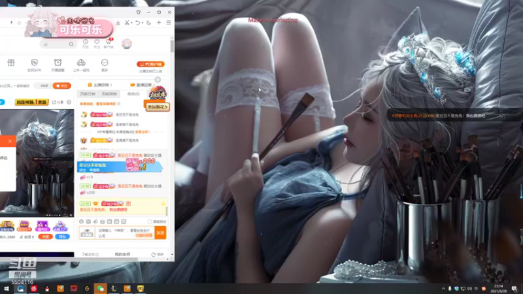Click the third purple gift icon below video
The width and height of the screenshot is (523, 294).
(42, 225)
